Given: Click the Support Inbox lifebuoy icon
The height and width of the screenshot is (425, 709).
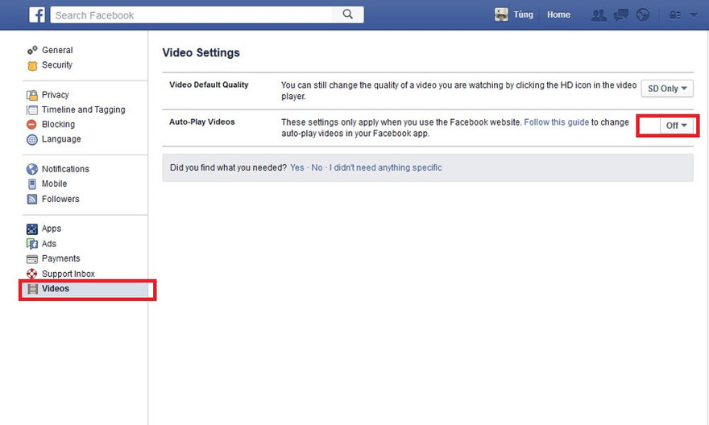Looking at the screenshot, I should point(31,274).
